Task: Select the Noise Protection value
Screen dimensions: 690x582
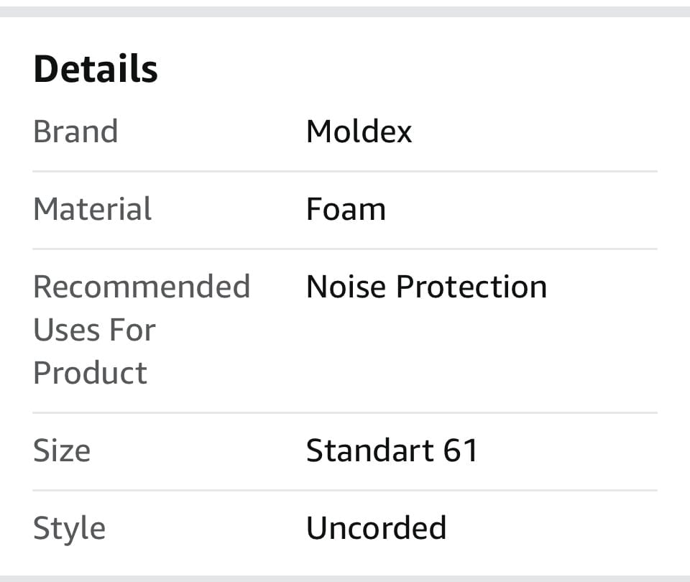Action: 426,287
